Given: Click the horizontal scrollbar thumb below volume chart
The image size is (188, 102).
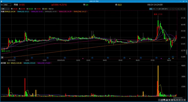Looking at the screenshot, I should pos(178,98).
